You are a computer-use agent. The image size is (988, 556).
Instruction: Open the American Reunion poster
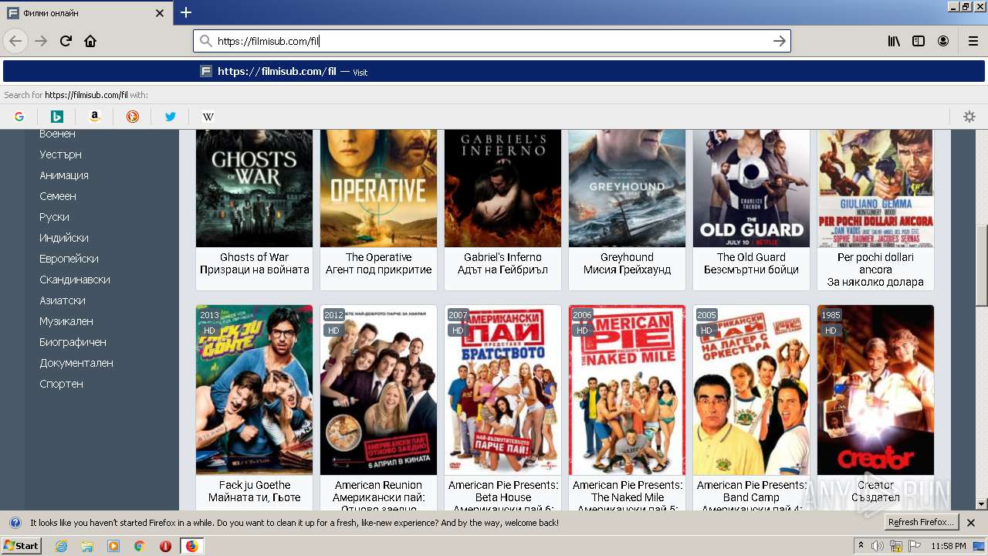pos(378,390)
